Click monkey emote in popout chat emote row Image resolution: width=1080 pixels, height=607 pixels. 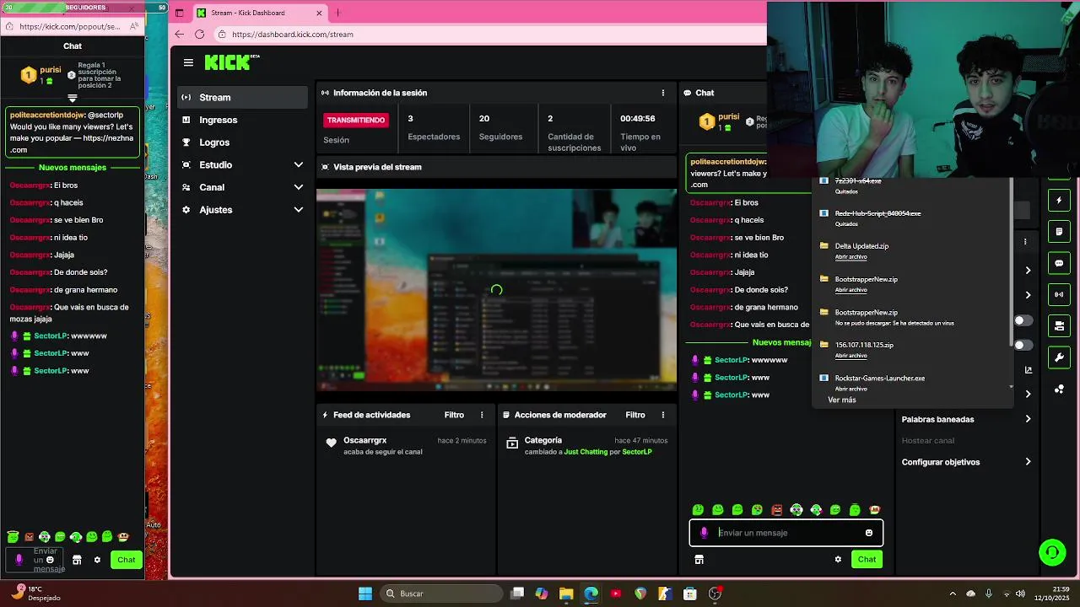(x=123, y=537)
